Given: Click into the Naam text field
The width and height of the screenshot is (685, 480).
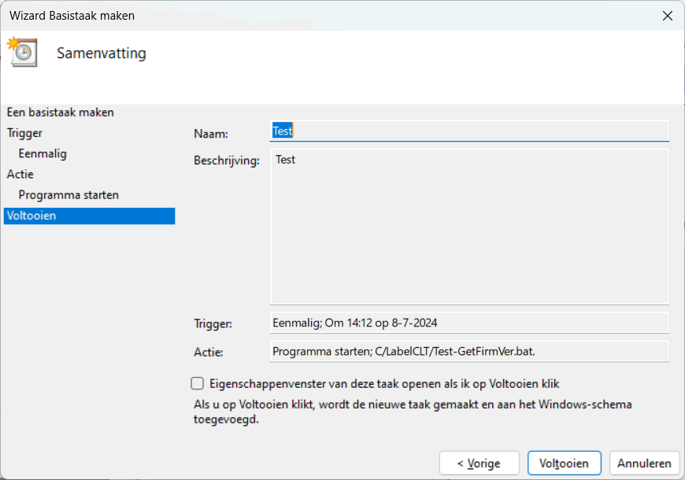Looking at the screenshot, I should click(469, 131).
